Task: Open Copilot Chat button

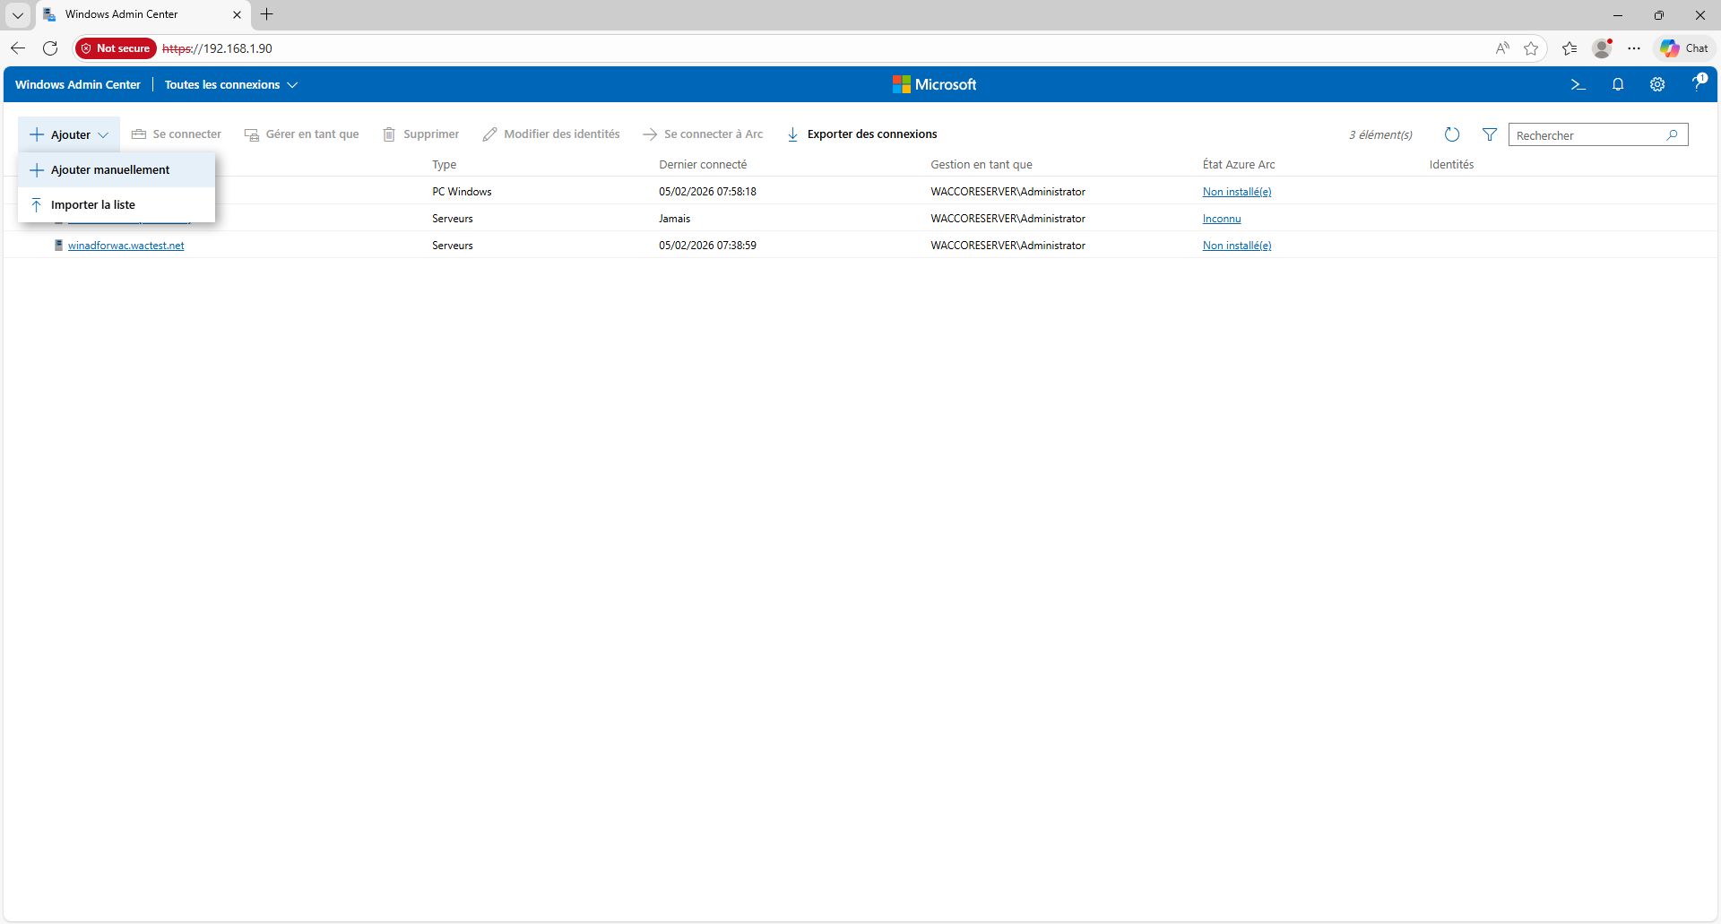Action: pos(1684,48)
